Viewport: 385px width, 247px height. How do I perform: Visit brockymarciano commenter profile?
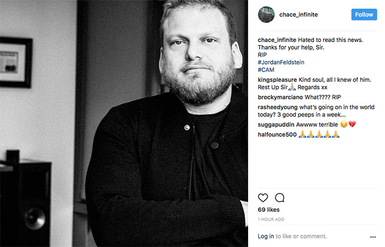tap(280, 97)
